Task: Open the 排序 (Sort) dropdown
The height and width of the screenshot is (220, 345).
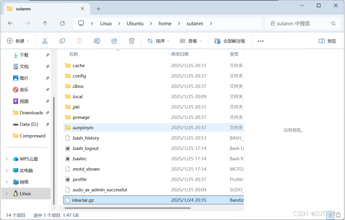Action: click(x=158, y=41)
